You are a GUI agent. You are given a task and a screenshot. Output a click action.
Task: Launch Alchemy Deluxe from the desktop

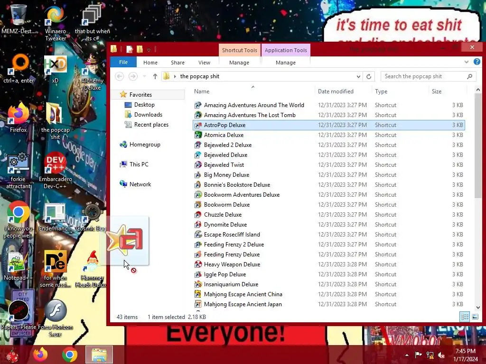(x=92, y=72)
